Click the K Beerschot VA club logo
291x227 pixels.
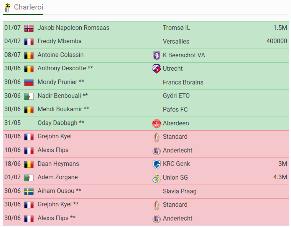click(156, 55)
